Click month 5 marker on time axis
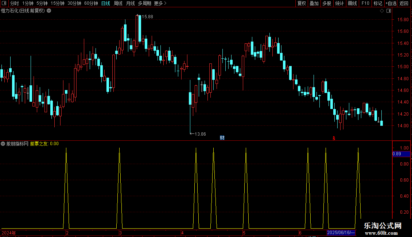412x237 pixels. pyautogui.click(x=244, y=233)
